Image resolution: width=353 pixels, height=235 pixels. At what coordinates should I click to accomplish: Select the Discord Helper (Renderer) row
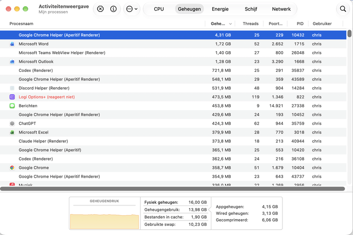173,88
